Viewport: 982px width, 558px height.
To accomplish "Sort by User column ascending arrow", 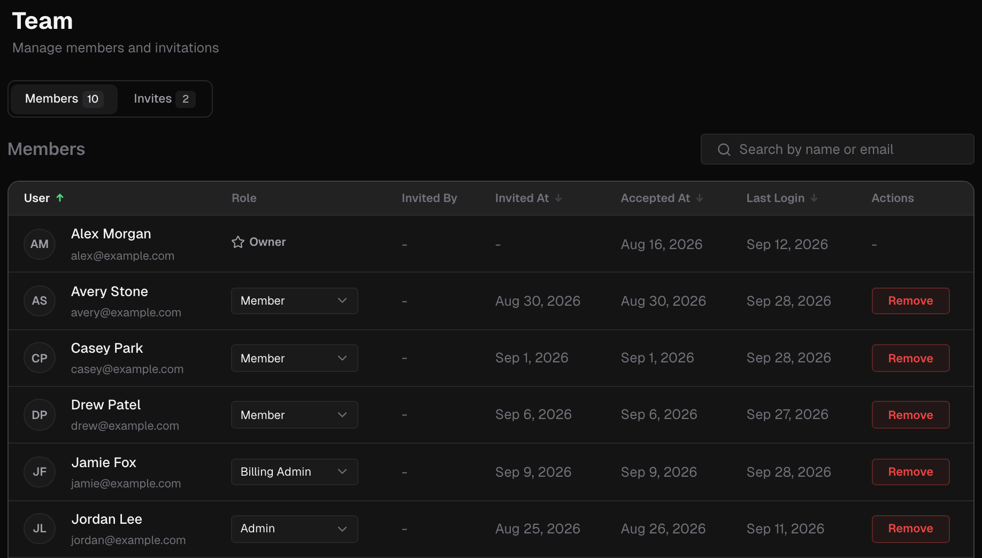I will pyautogui.click(x=60, y=198).
